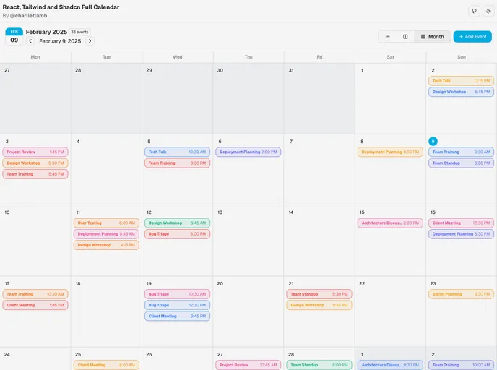This screenshot has height=370, width=497.
Task: Switch to the list view icon
Action: tap(388, 37)
